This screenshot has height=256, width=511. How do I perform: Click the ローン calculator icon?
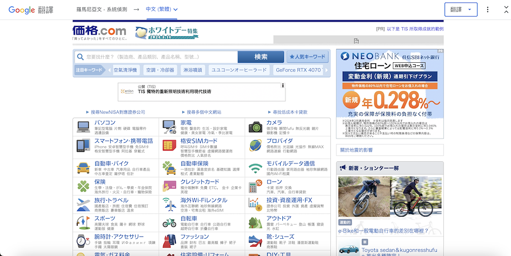(255, 186)
